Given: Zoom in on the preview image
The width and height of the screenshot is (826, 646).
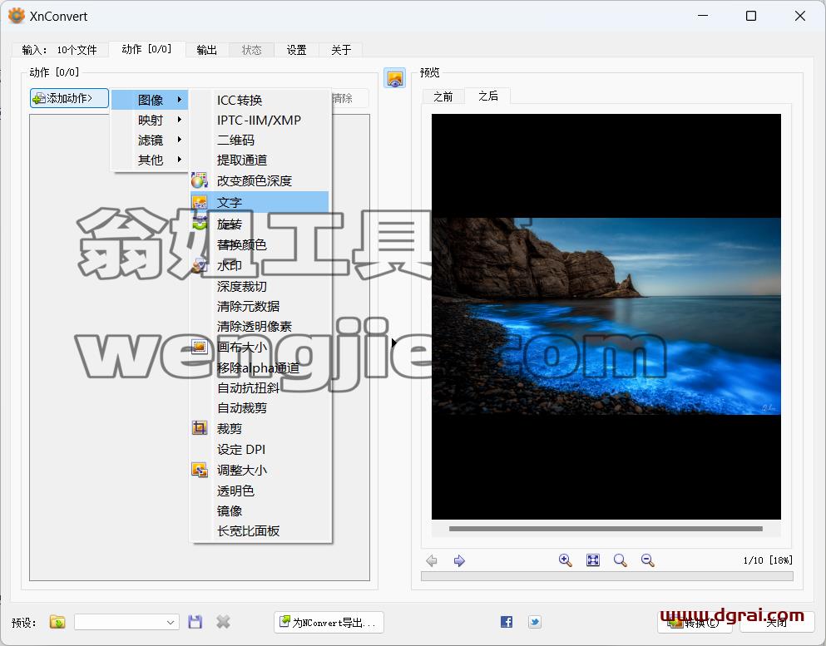Looking at the screenshot, I should [x=566, y=560].
